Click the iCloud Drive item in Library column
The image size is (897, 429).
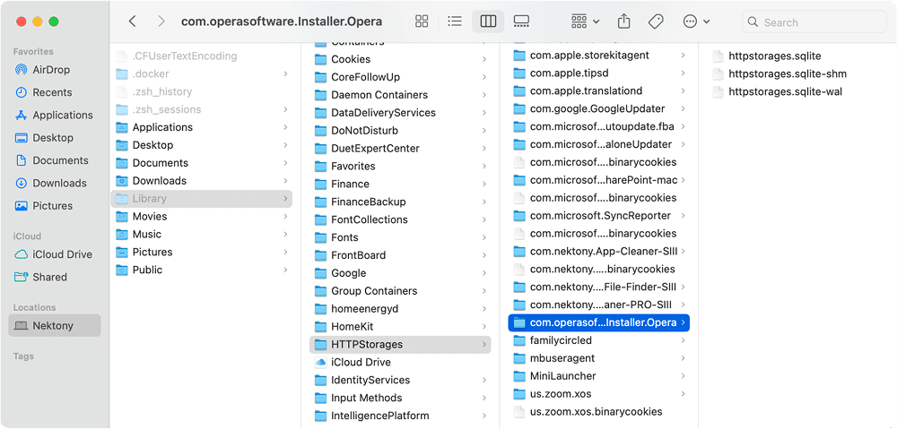point(400,362)
